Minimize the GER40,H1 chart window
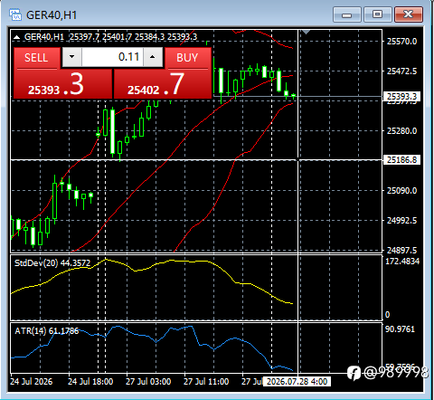Image resolution: width=434 pixels, height=400 pixels. point(347,14)
